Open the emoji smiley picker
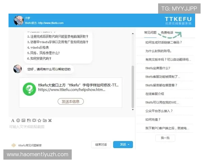204x163 pixels. (x=18, y=121)
